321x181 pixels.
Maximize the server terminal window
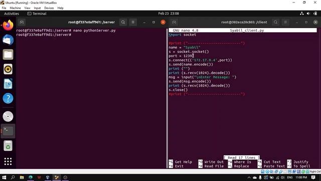point(153,22)
